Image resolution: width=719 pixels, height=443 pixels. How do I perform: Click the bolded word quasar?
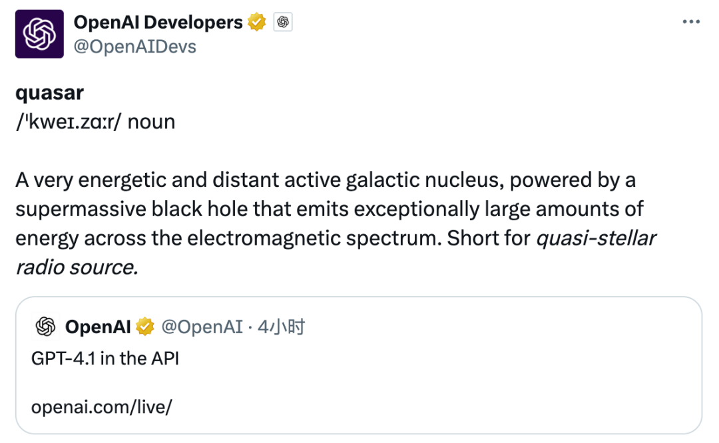point(49,92)
